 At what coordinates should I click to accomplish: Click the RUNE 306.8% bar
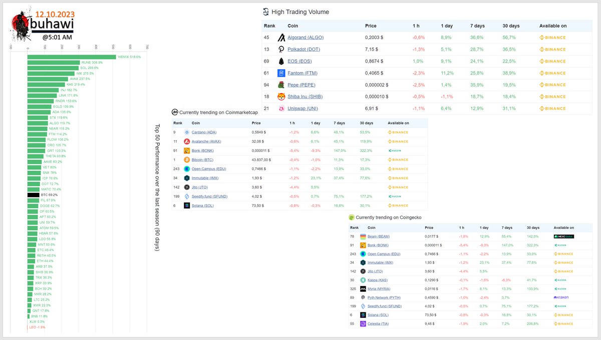click(54, 63)
